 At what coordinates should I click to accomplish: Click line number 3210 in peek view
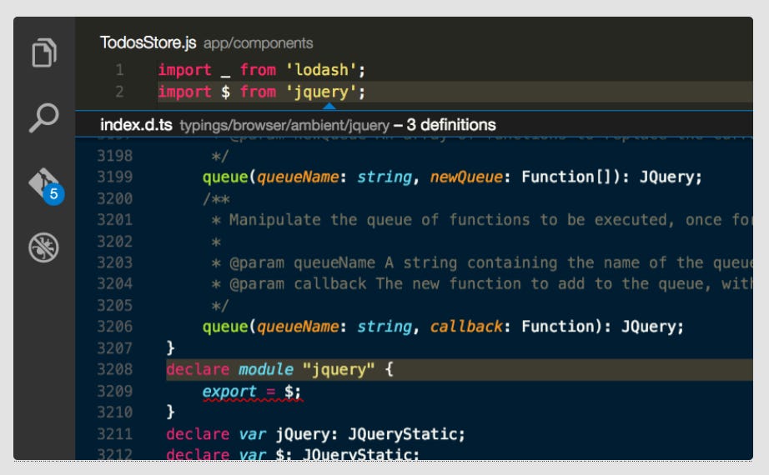tap(115, 412)
